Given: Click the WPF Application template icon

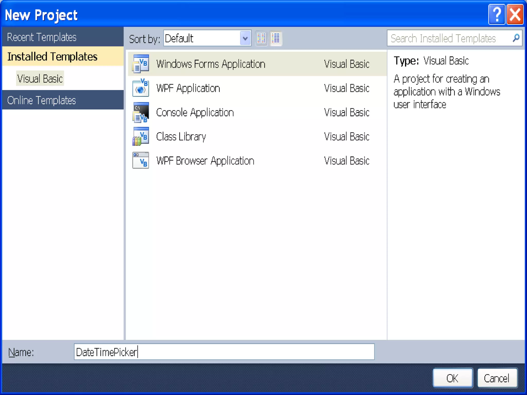Looking at the screenshot, I should click(x=140, y=88).
